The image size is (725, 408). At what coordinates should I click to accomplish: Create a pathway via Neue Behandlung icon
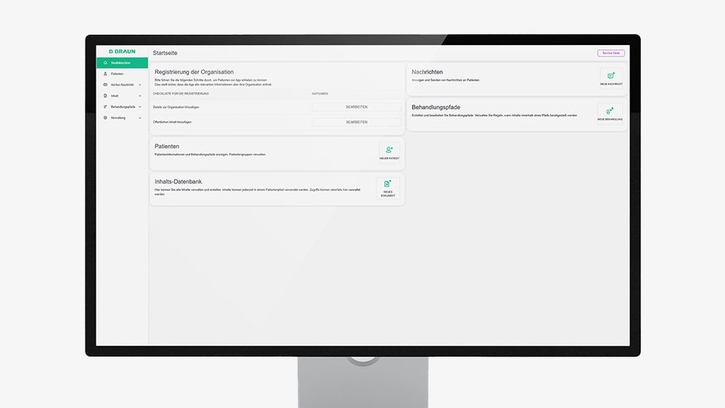coord(610,113)
